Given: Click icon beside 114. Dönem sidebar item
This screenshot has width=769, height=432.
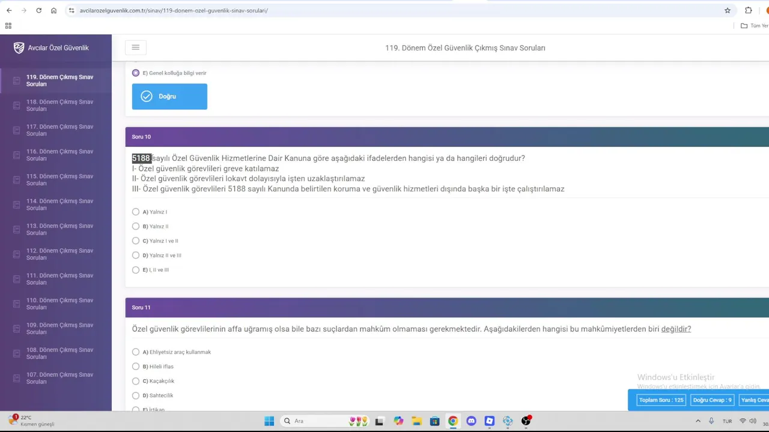Looking at the screenshot, I should click(16, 205).
